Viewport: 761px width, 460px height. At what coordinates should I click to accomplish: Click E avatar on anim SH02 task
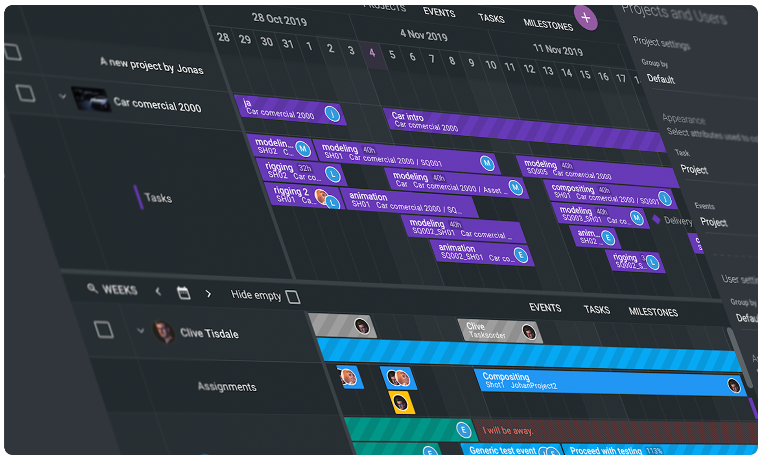608,237
